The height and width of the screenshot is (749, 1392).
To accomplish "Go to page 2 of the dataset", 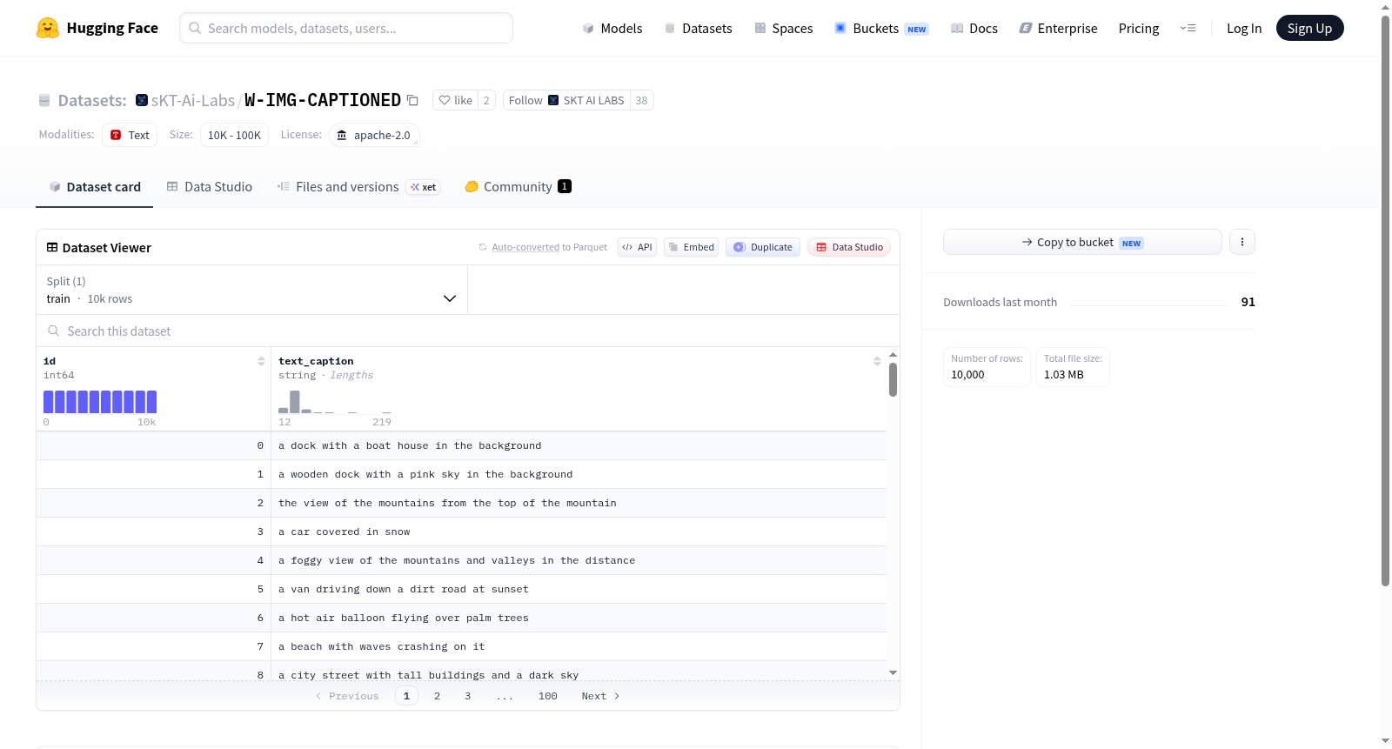I will [x=437, y=696].
